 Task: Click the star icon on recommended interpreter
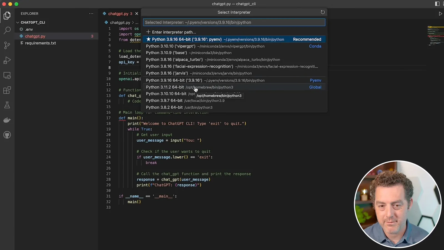pyautogui.click(x=148, y=39)
